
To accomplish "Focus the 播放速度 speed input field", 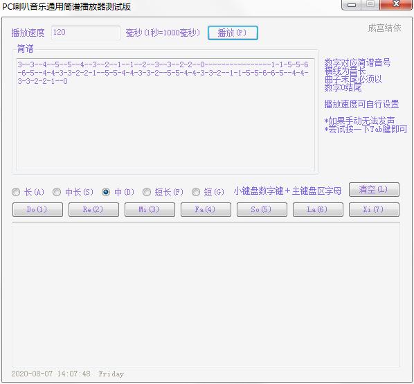I will pyautogui.click(x=86, y=33).
